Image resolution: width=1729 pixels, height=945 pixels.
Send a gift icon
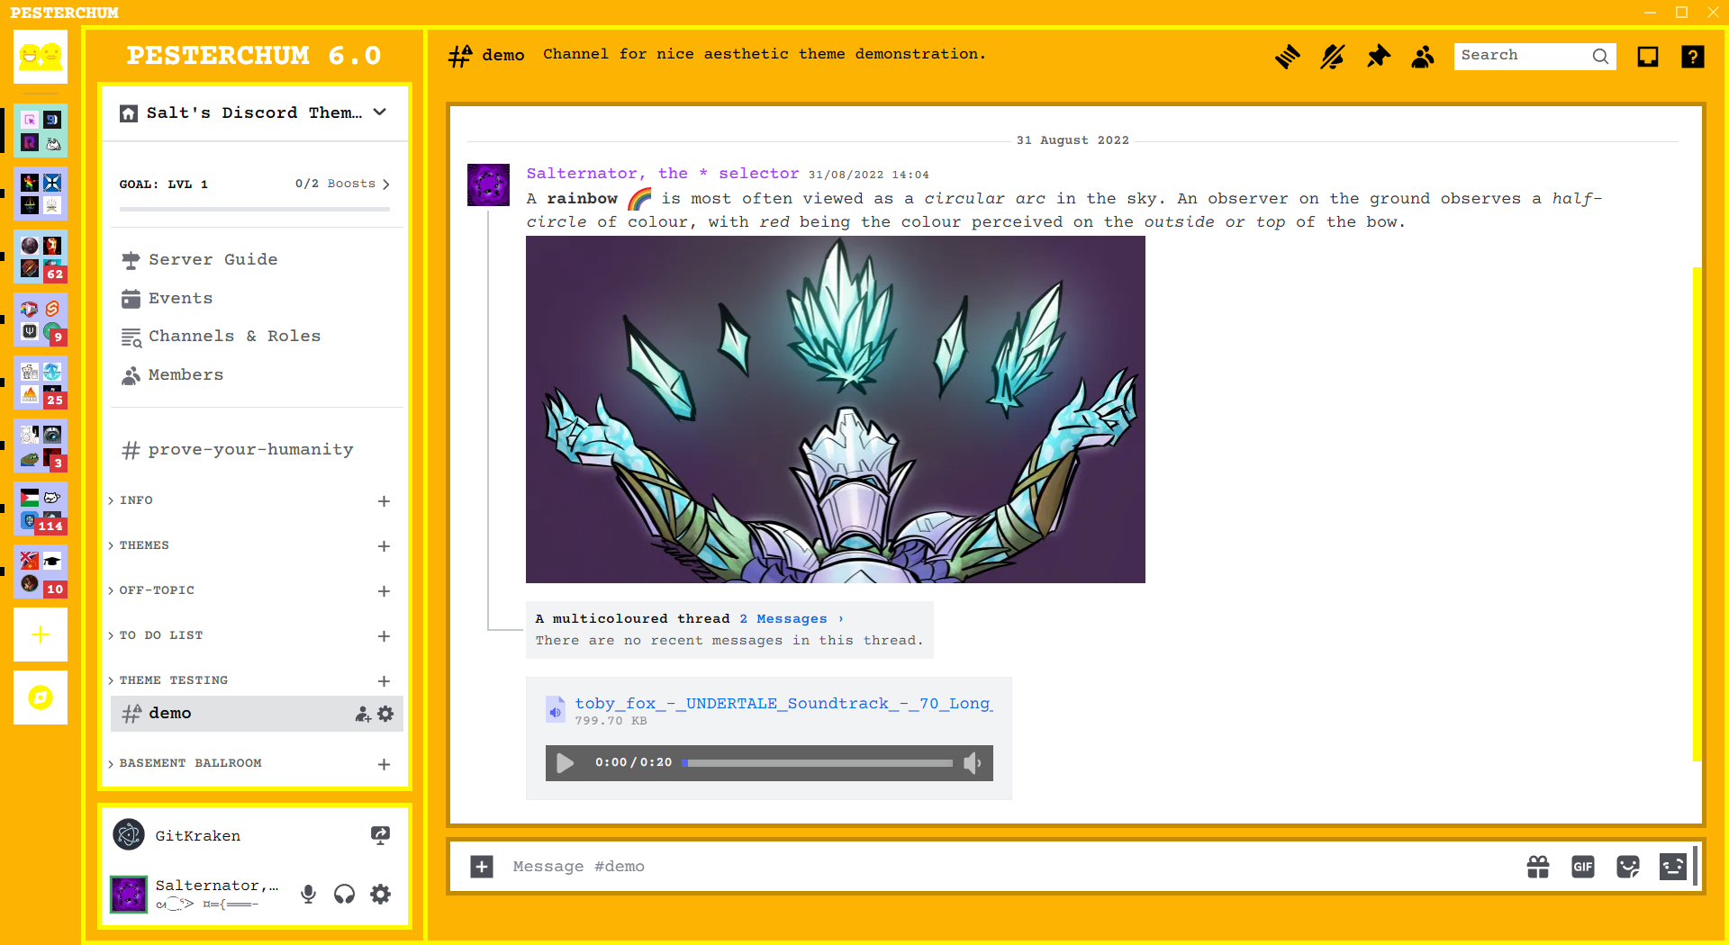[x=1538, y=867]
